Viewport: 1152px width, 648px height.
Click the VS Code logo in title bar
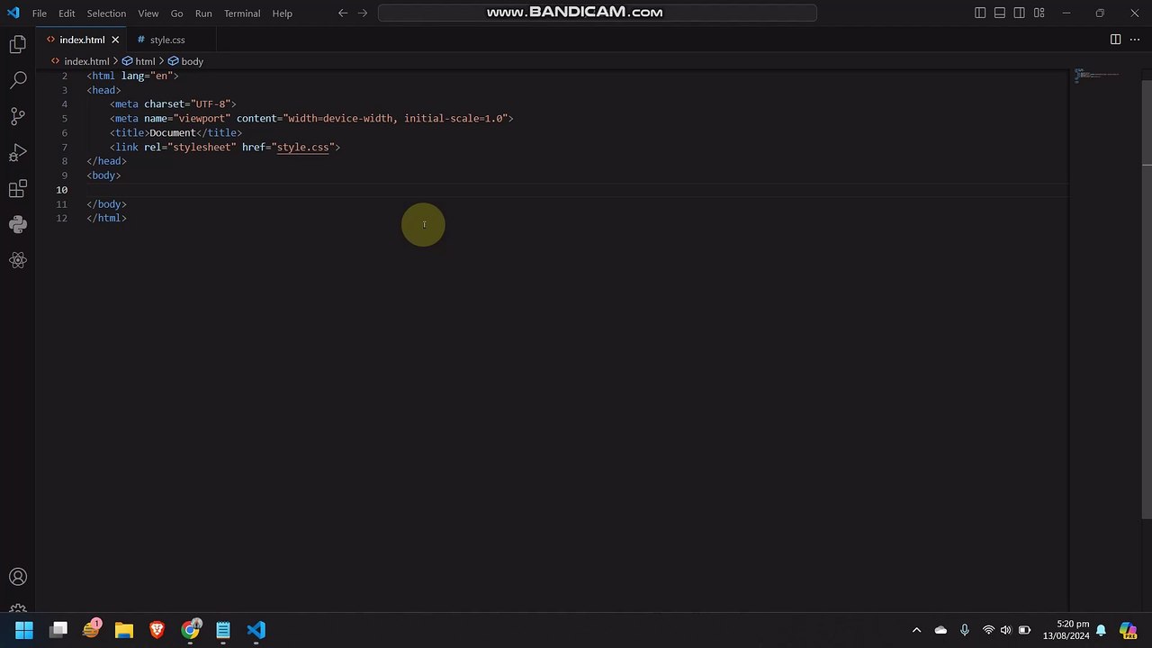13,13
